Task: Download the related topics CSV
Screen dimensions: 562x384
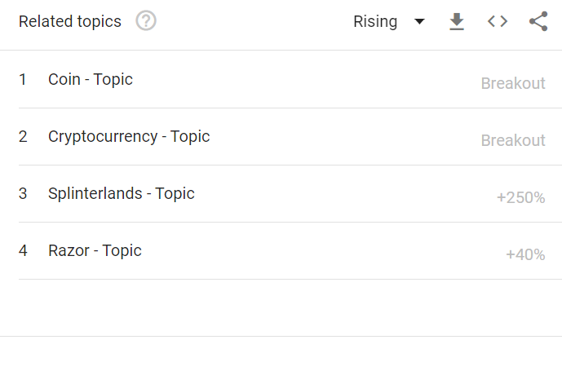Action: pyautogui.click(x=457, y=21)
